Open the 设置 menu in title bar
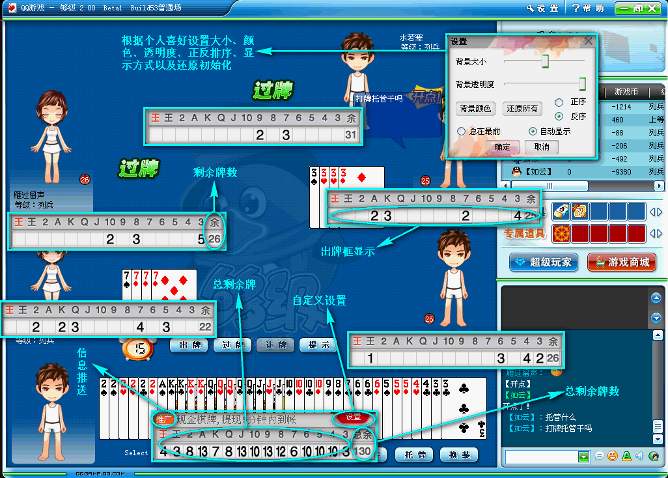Viewport: 668px width, 478px height. (542, 8)
